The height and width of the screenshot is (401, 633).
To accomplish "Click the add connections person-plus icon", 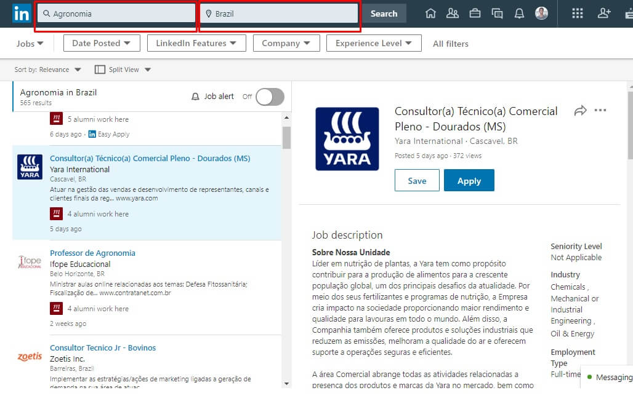I will pos(604,14).
